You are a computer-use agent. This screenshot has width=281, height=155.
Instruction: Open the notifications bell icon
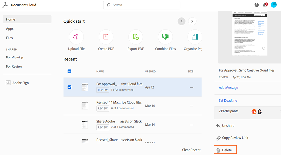tap(265, 5)
